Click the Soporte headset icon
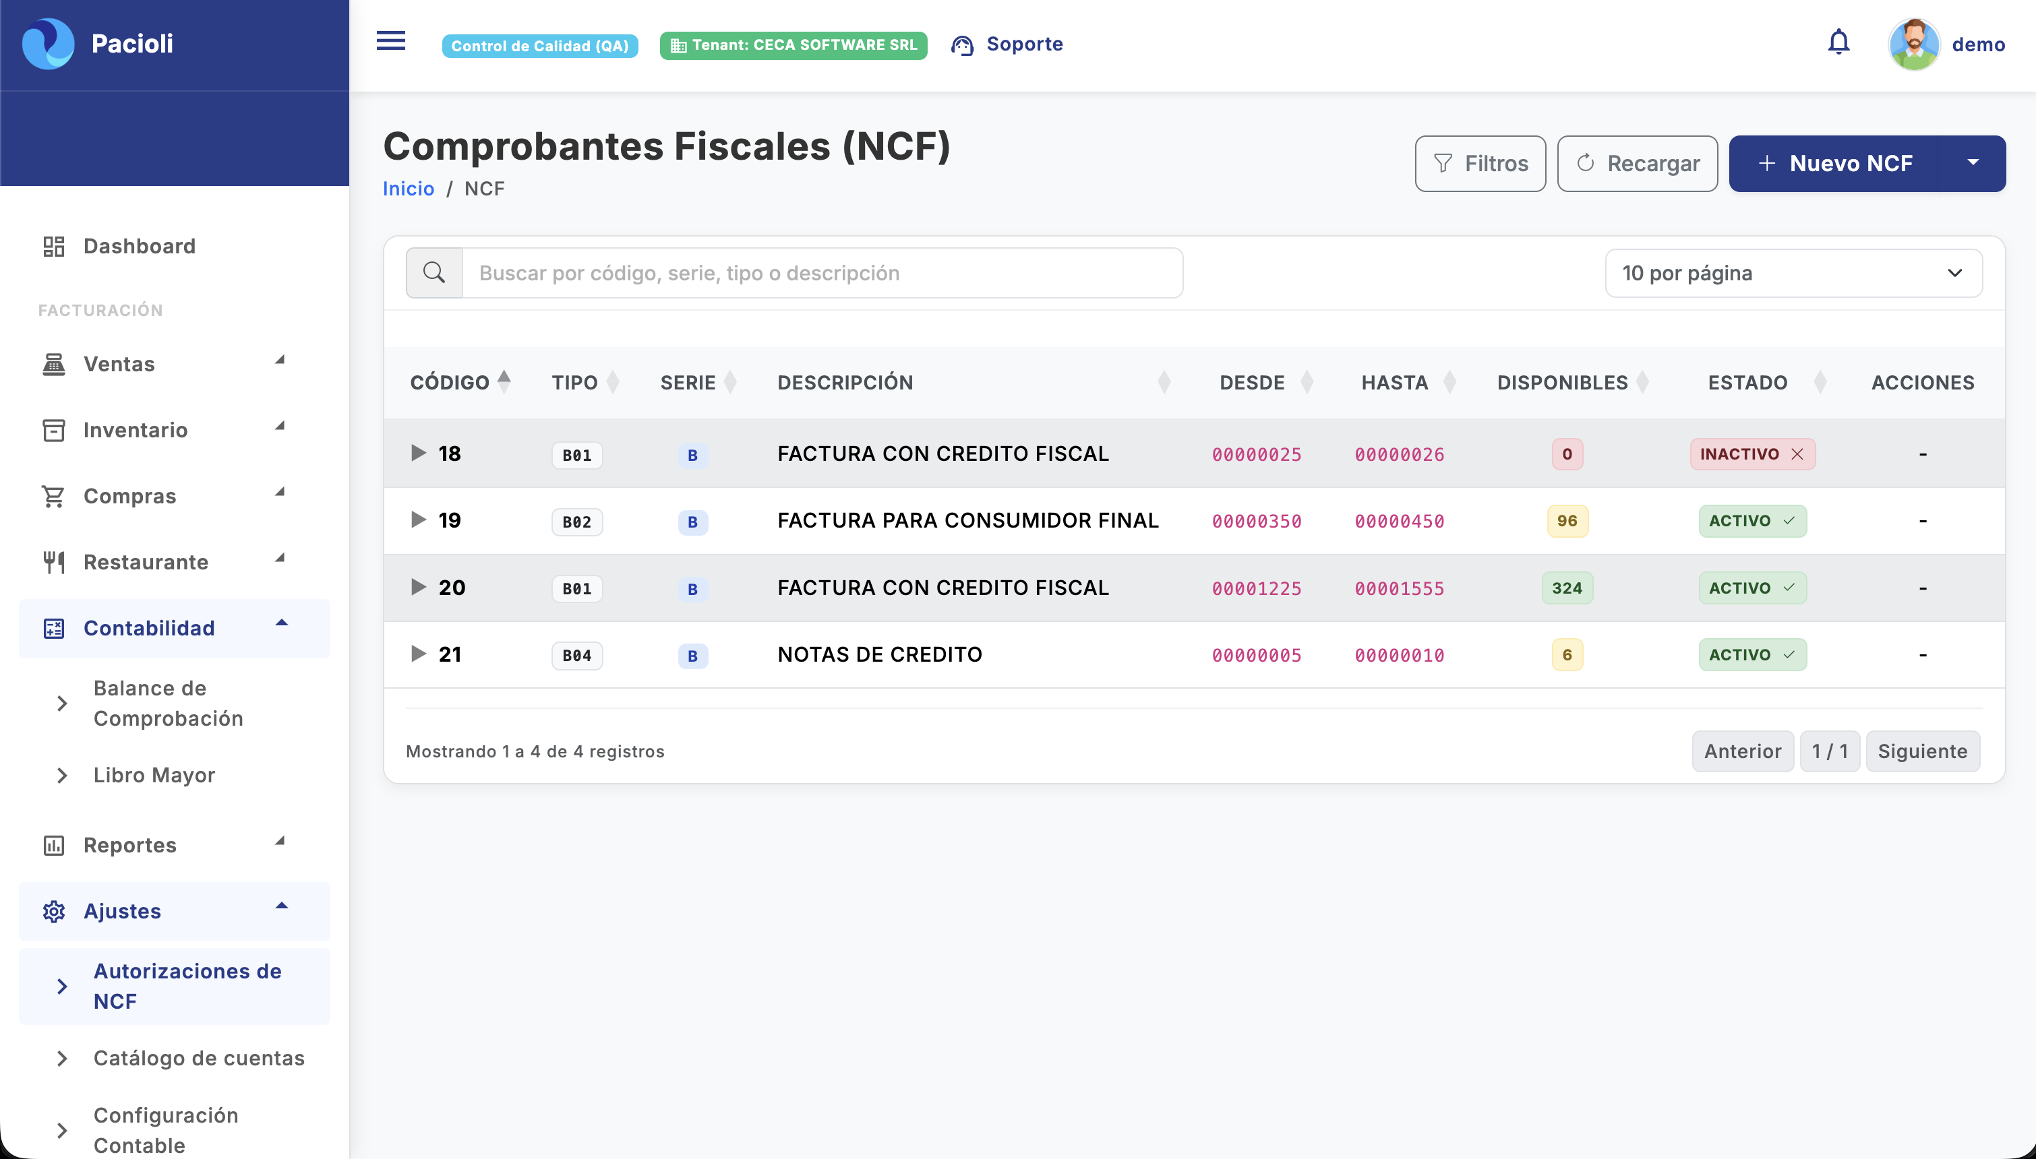2036x1159 pixels. (x=963, y=45)
